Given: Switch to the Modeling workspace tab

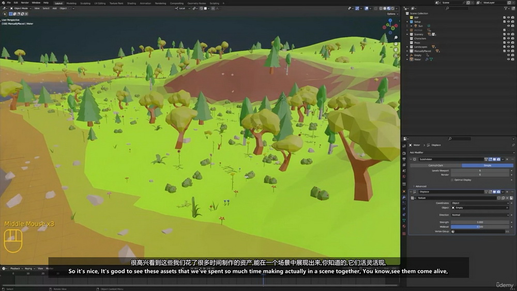Looking at the screenshot, I should 71,3.
